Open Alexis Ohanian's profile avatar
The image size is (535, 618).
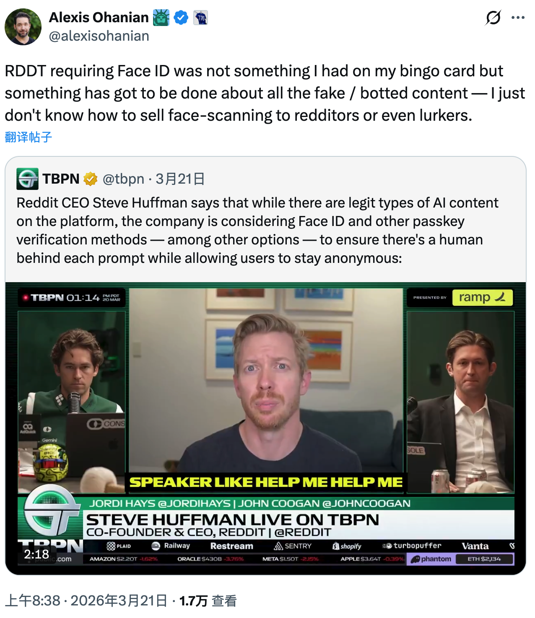(x=23, y=27)
